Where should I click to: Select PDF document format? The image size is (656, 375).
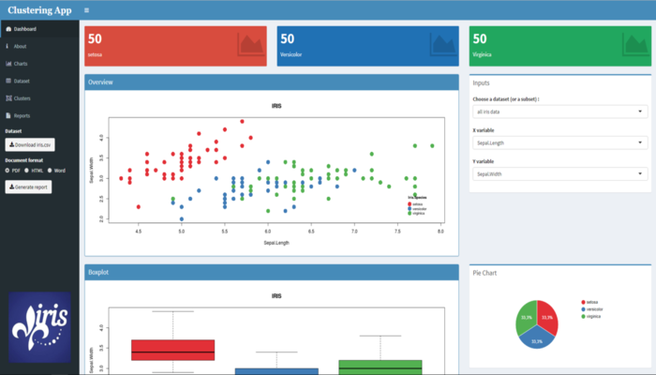tap(7, 171)
